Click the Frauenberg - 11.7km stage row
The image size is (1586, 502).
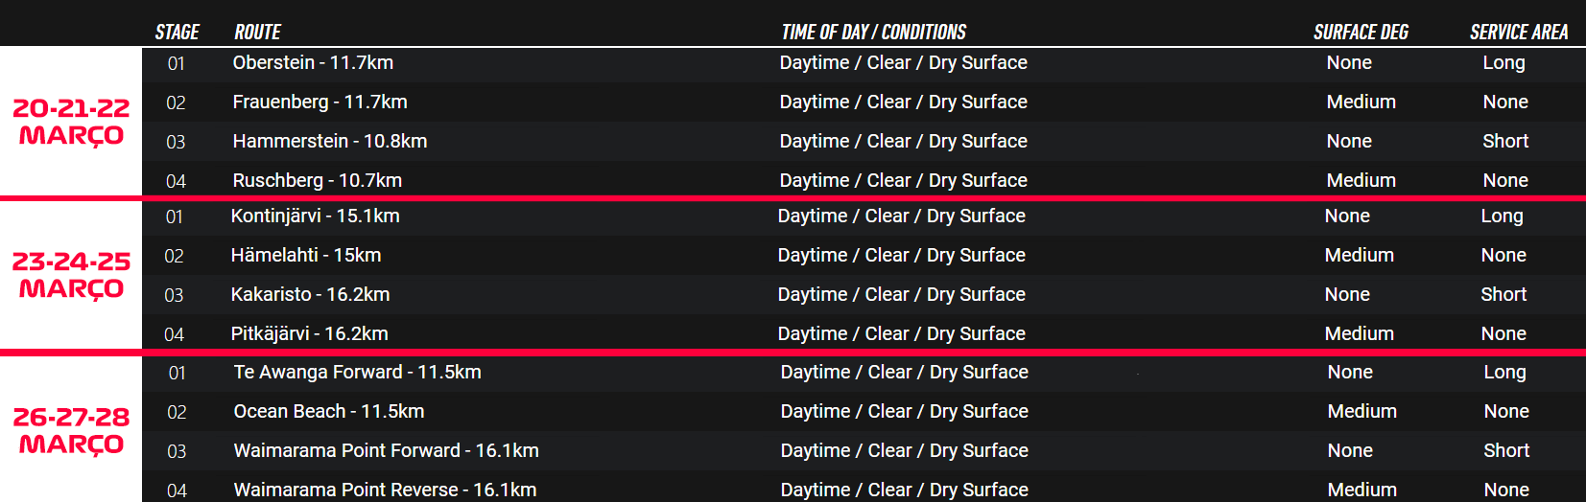[864, 103]
